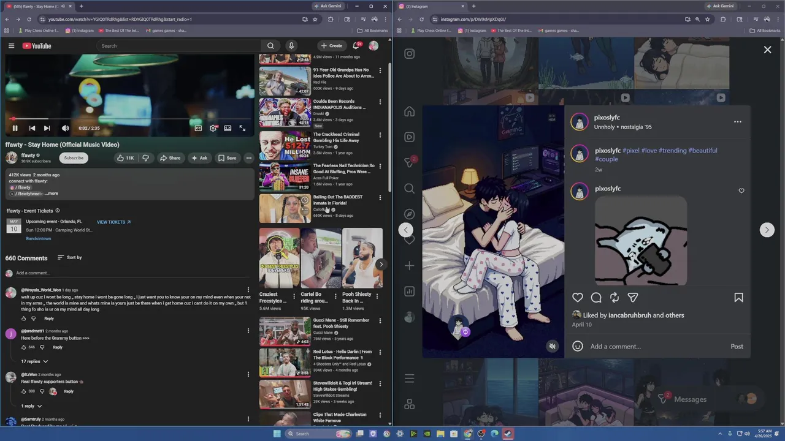Unmute the Instagram post audio
Screen dimensions: 785x441
(552, 347)
